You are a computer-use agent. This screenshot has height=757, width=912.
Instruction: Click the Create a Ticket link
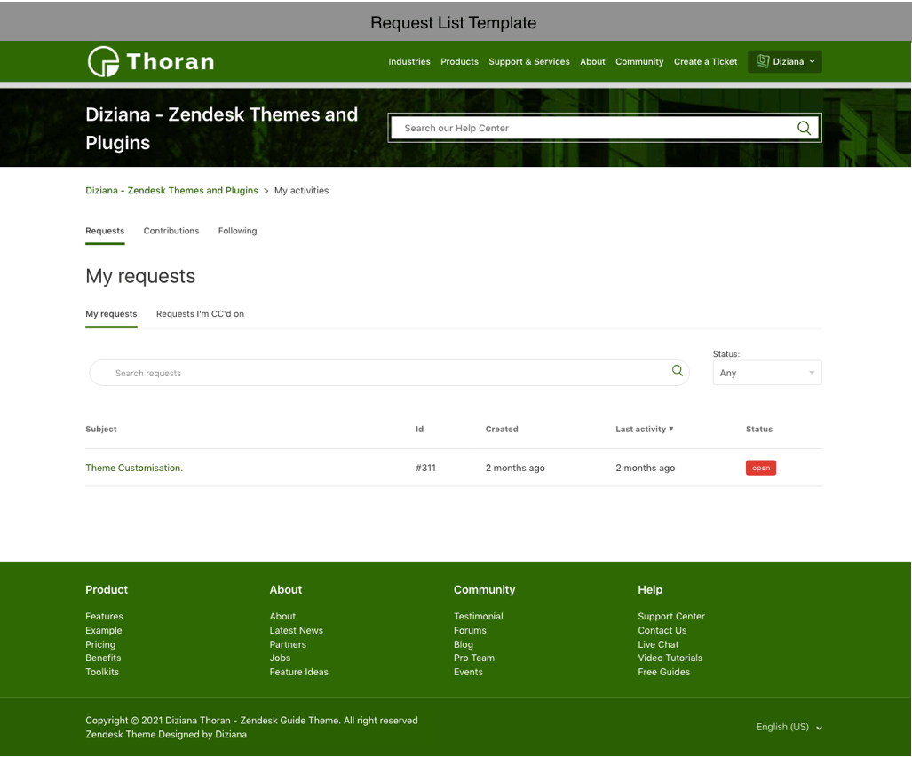[705, 62]
